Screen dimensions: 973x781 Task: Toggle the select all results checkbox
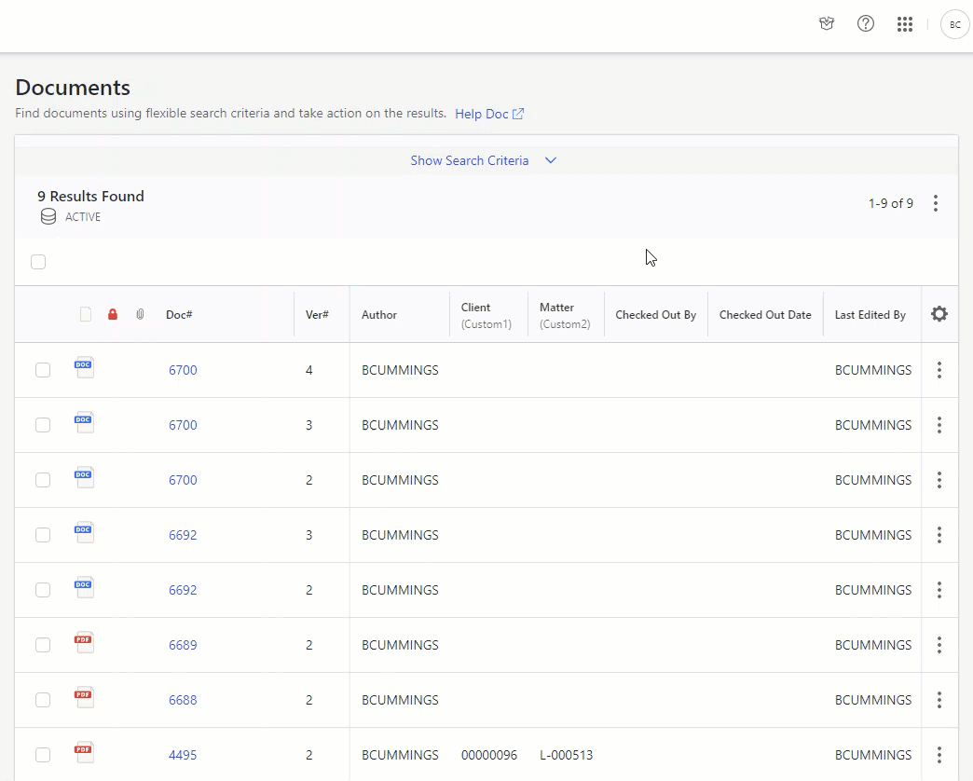[38, 262]
